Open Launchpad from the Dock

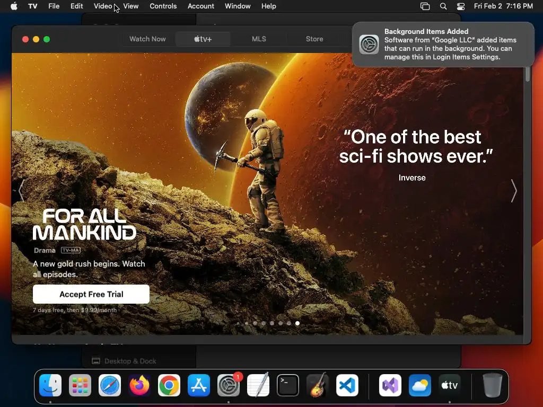click(80, 385)
